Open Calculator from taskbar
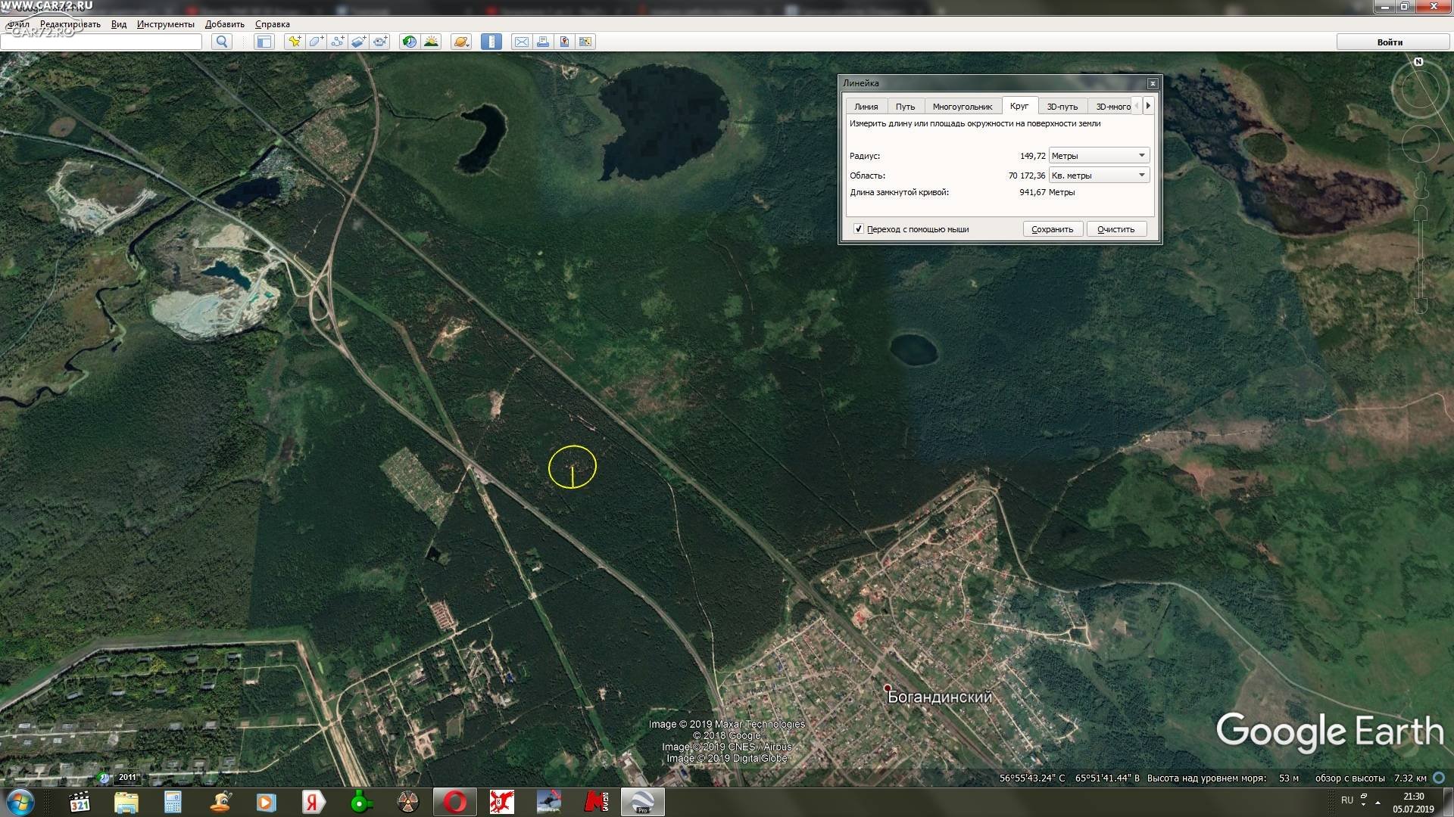1454x817 pixels. (x=173, y=802)
